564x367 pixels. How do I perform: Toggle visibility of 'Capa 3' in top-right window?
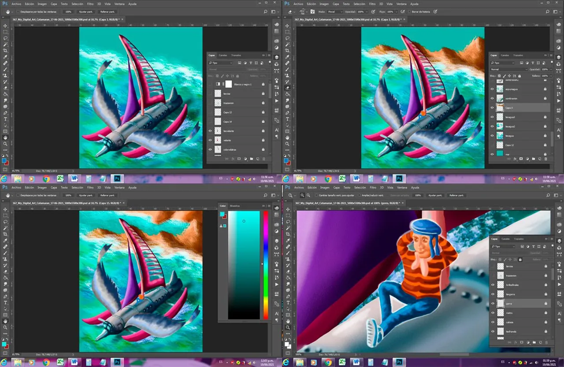[x=492, y=108]
